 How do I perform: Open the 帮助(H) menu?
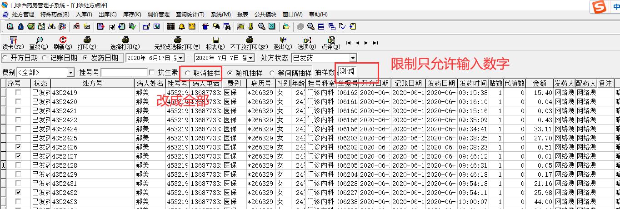[x=318, y=15]
